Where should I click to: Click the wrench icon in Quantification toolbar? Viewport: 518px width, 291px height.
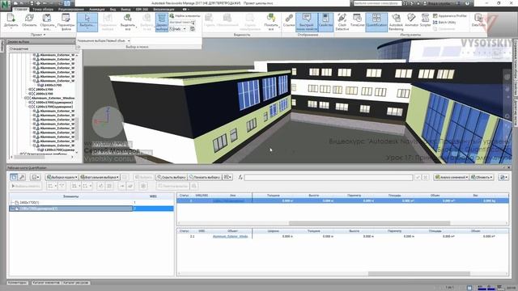pyautogui.click(x=22, y=177)
